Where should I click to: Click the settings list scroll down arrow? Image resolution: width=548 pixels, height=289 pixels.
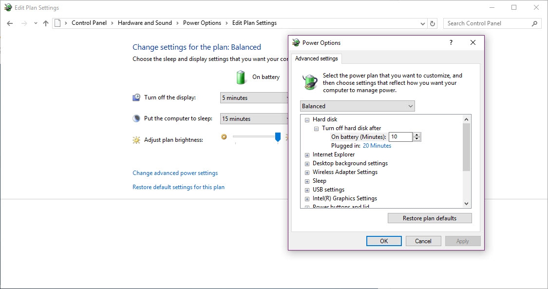point(466,203)
